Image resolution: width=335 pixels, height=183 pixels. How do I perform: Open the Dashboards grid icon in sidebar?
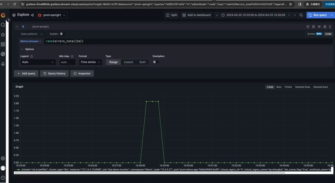pyautogui.click(x=3, y=44)
